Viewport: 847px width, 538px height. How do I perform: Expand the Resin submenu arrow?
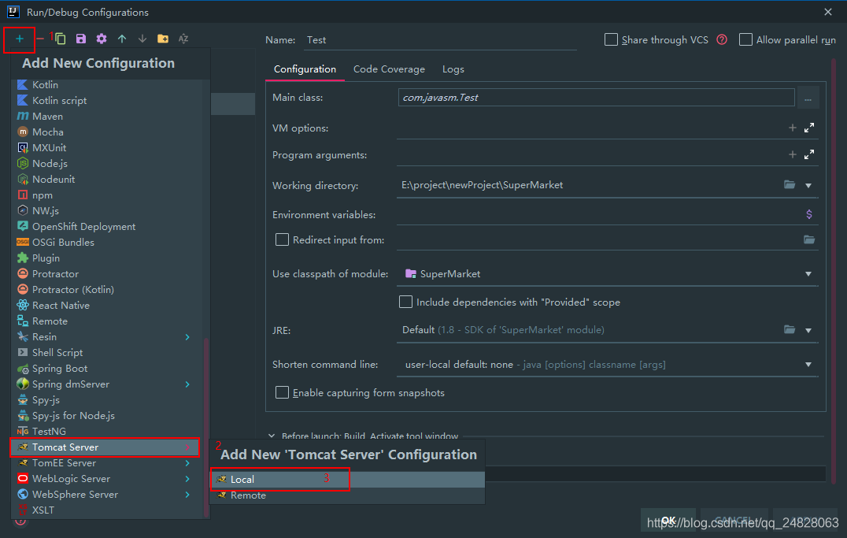point(187,337)
